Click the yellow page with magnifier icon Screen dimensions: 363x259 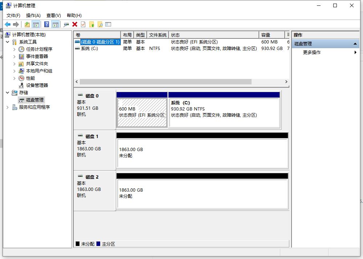100,24
